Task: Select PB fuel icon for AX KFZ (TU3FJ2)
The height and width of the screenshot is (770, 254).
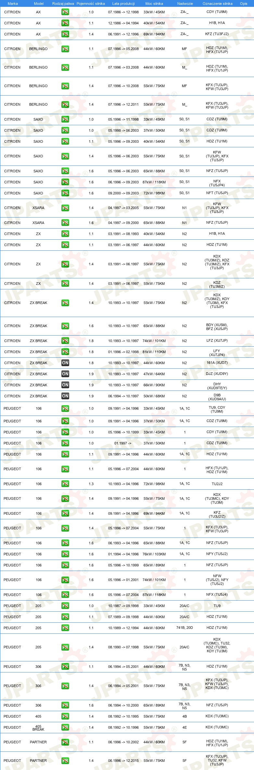Action: coord(65,34)
